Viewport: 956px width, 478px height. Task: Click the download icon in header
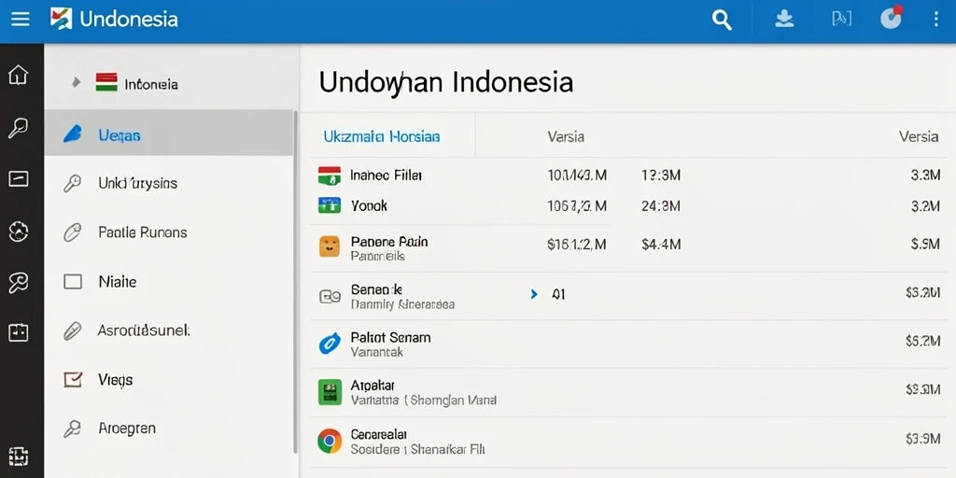[784, 20]
